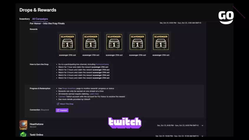Select the second Scavenger crate reward
249x140 pixels.
coord(91,42)
